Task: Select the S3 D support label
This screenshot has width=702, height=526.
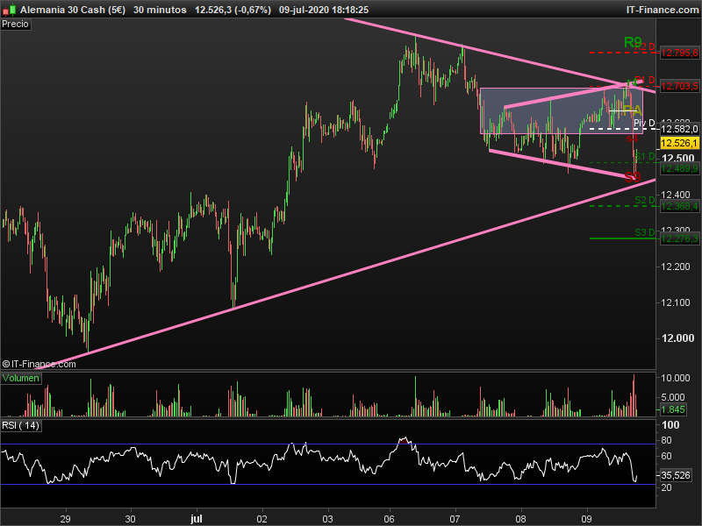Action: click(645, 232)
